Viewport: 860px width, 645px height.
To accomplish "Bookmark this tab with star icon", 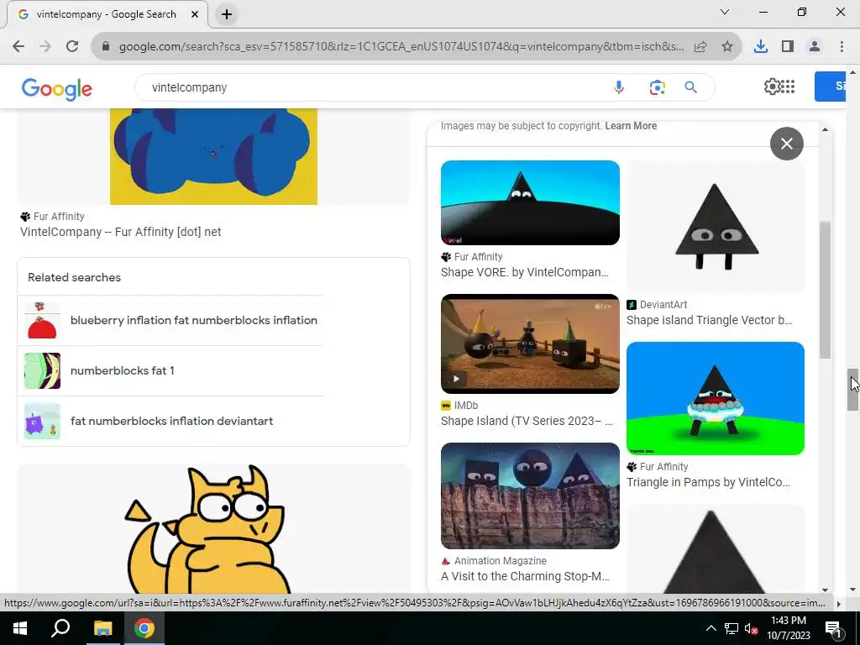I will point(727,47).
